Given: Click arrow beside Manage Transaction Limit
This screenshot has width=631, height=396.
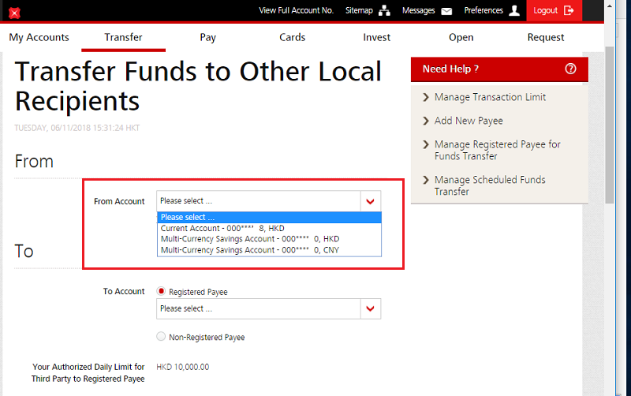Looking at the screenshot, I should tap(424, 97).
